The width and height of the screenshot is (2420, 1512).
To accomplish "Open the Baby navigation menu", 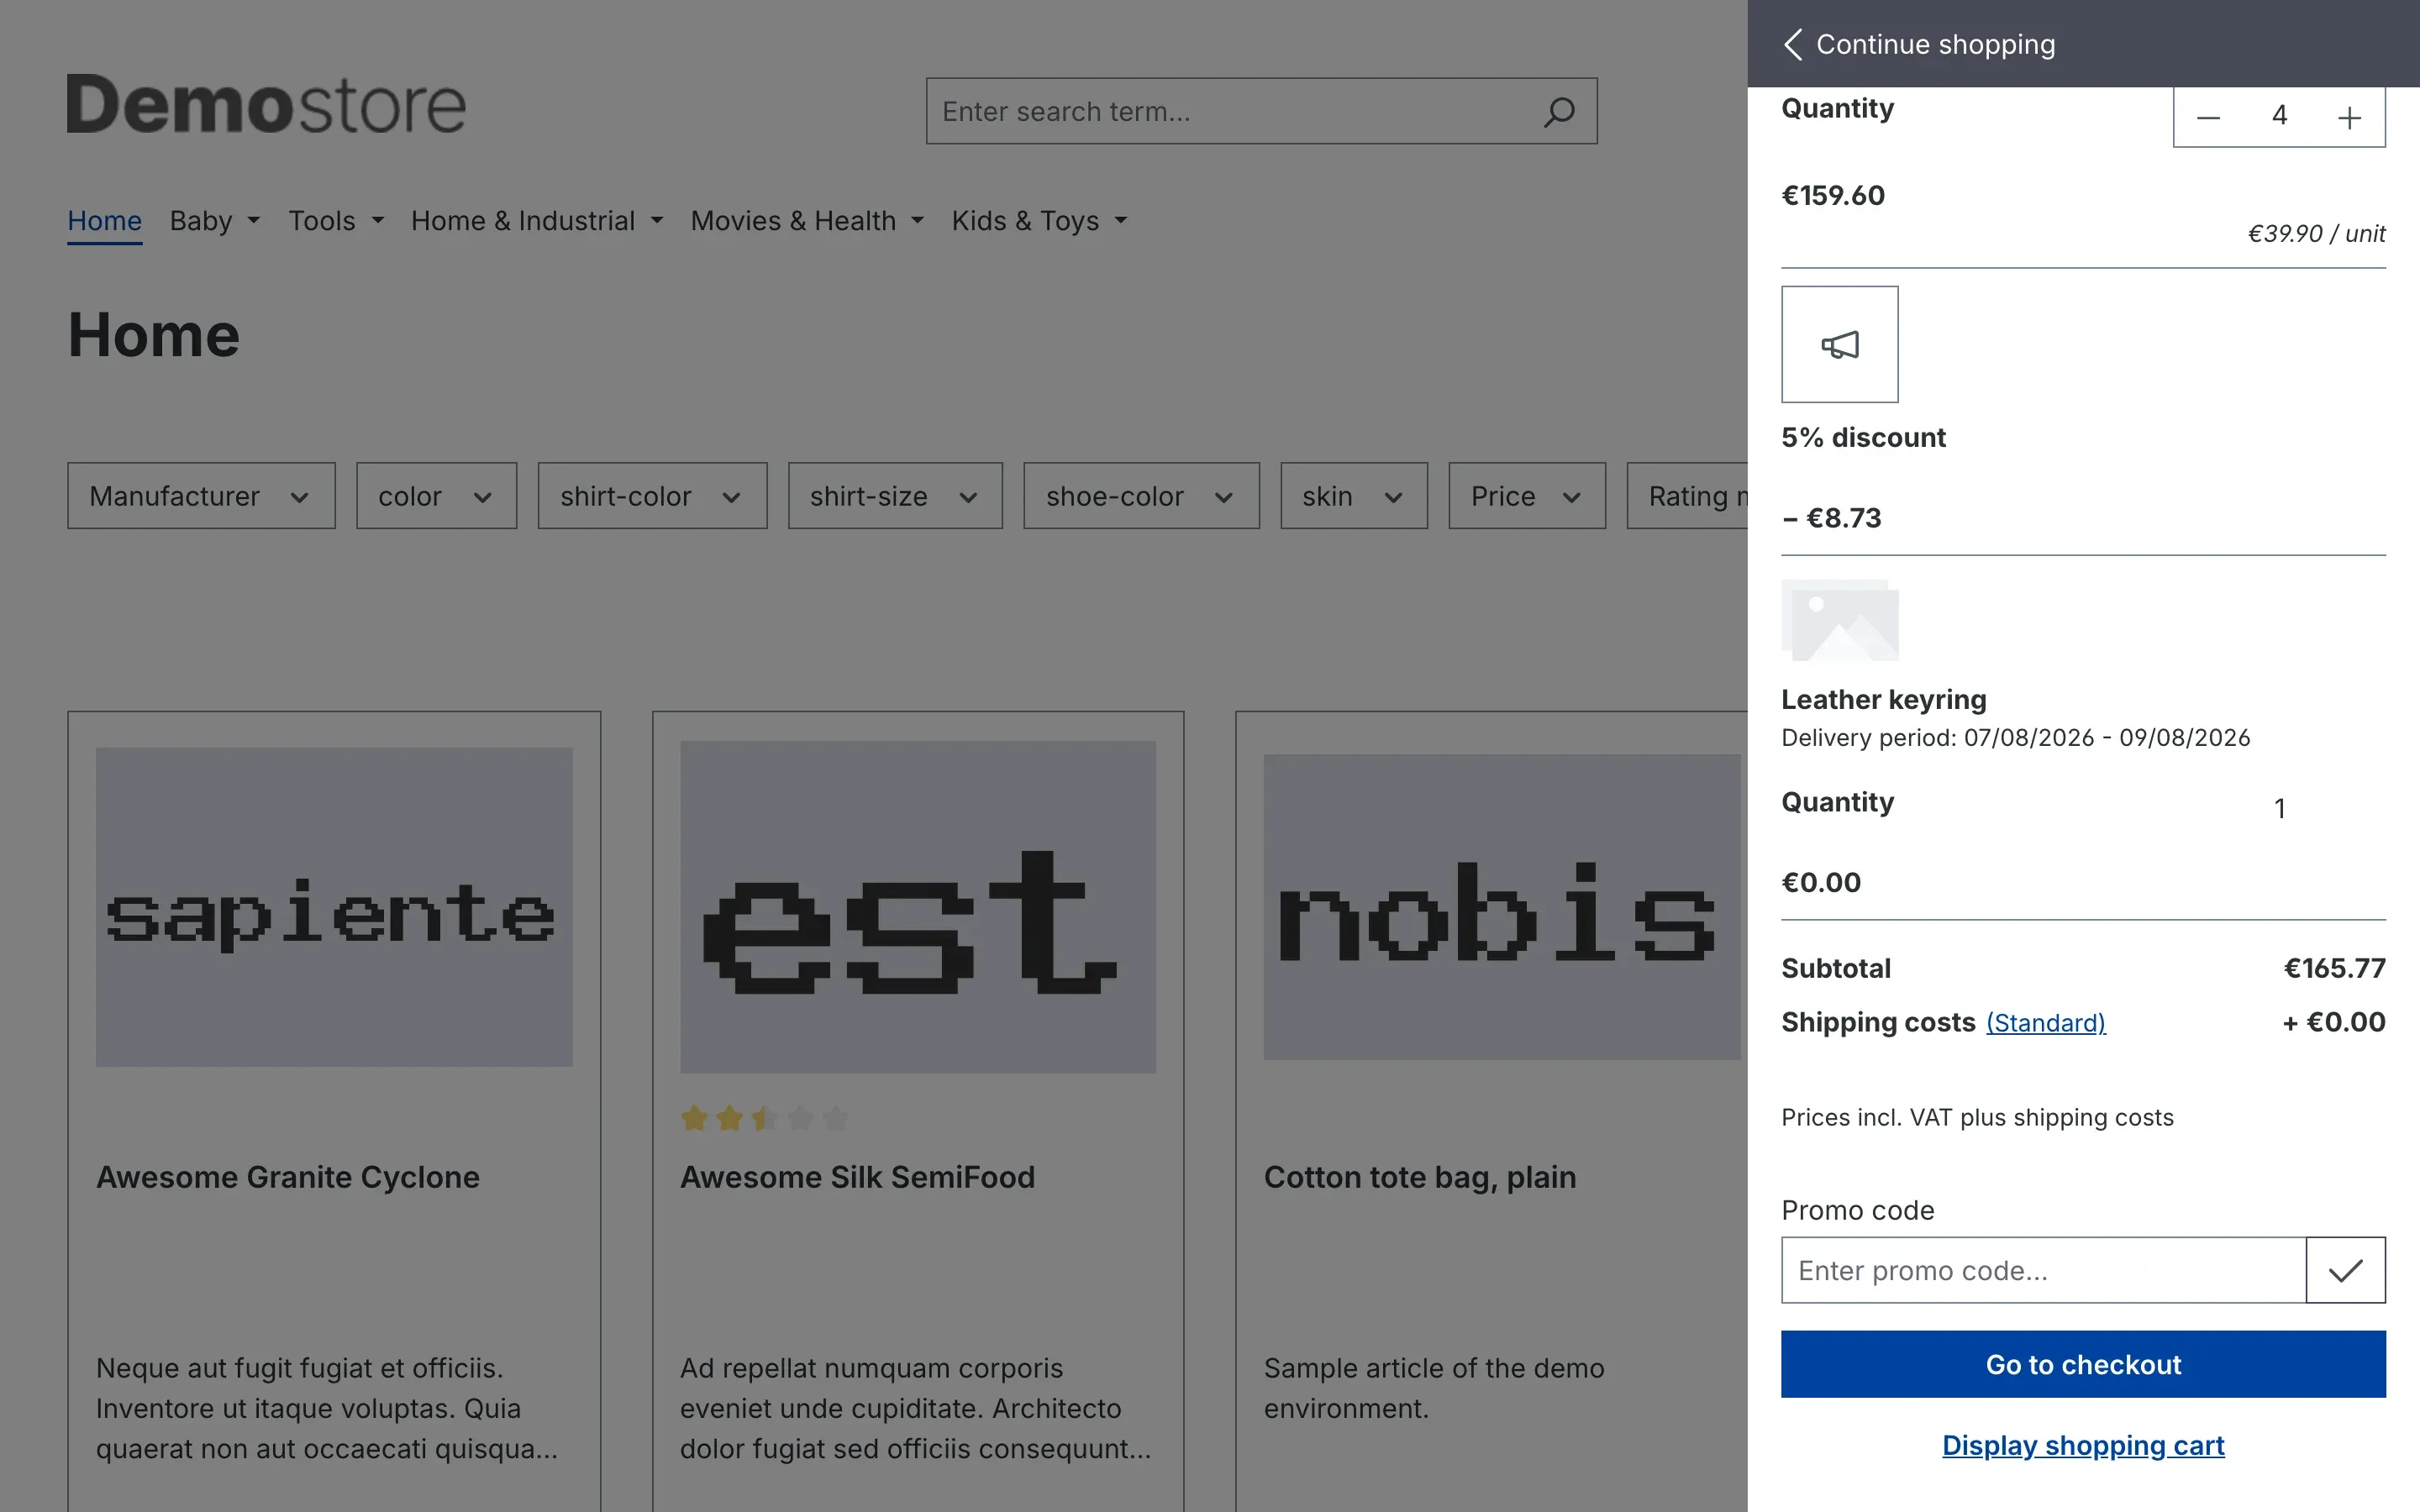I will click(215, 221).
